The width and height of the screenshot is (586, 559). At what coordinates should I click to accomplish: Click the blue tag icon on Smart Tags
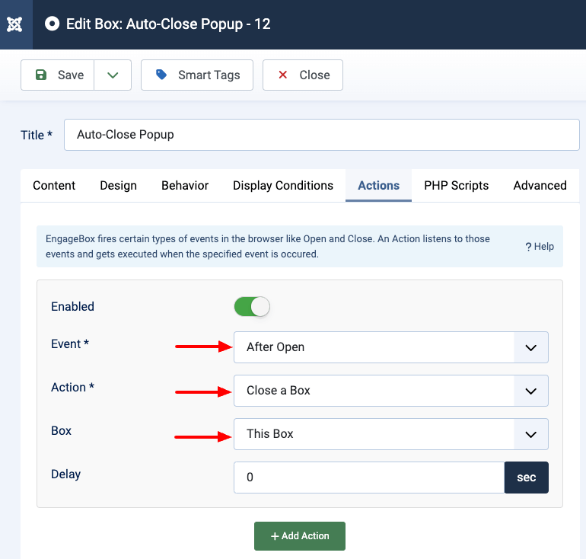pos(161,75)
